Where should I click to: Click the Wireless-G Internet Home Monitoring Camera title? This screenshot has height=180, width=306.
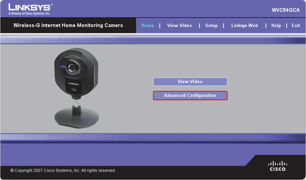tap(68, 25)
